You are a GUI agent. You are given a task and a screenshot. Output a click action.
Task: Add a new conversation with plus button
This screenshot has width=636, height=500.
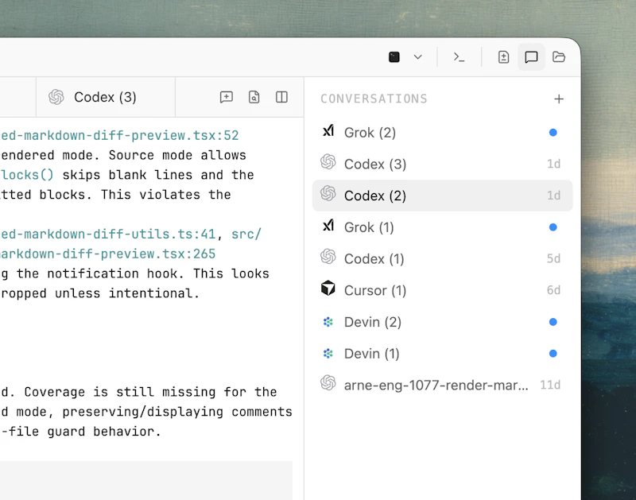pos(559,99)
